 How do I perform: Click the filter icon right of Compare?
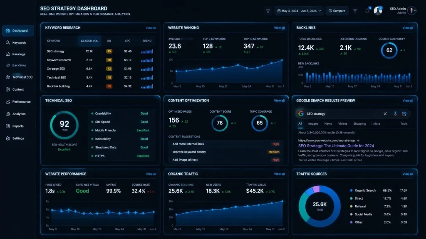[x=355, y=11]
